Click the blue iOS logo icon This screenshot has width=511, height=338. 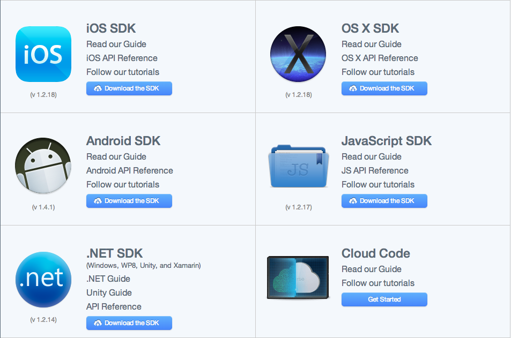pyautogui.click(x=43, y=54)
